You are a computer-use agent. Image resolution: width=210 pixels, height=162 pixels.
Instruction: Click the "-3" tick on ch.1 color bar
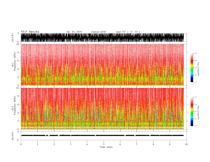pos(196,53)
